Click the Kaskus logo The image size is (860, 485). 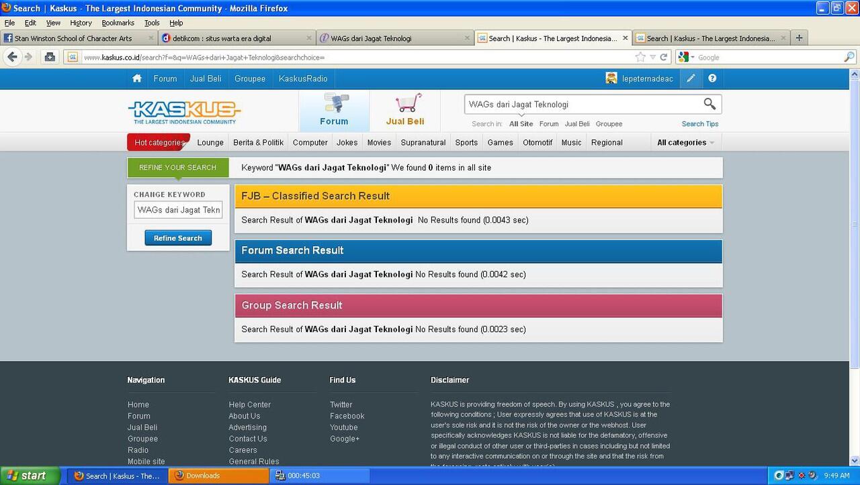(184, 112)
